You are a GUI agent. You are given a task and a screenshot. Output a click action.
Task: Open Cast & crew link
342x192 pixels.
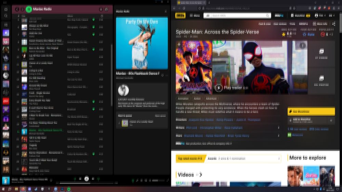[265, 24]
